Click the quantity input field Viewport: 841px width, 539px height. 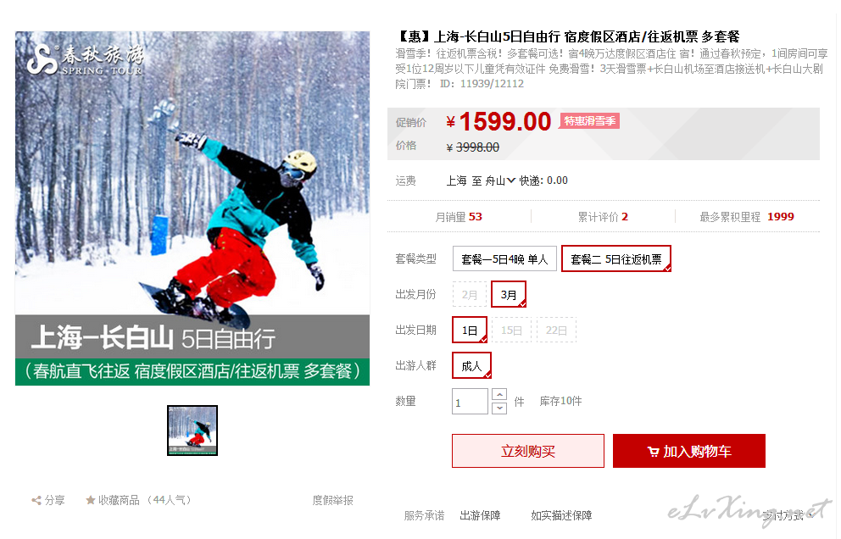coord(470,402)
